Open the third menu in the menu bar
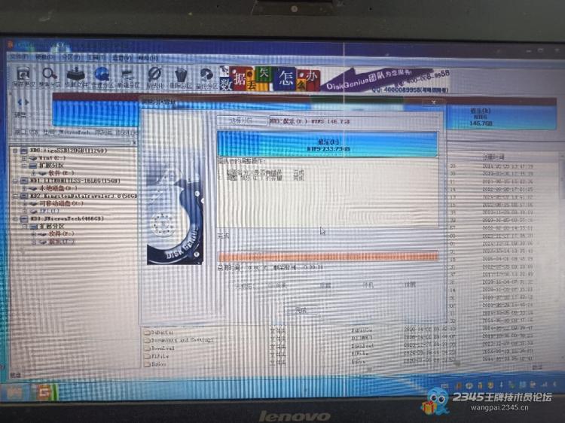 pyautogui.click(x=70, y=57)
